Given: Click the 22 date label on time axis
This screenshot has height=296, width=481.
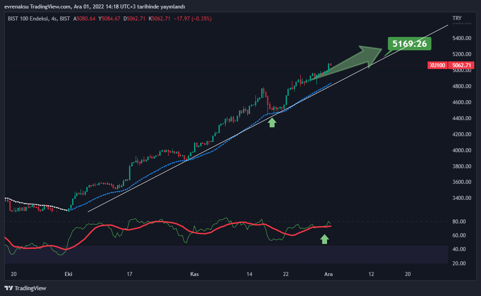Looking at the screenshot, I should pos(286,274).
